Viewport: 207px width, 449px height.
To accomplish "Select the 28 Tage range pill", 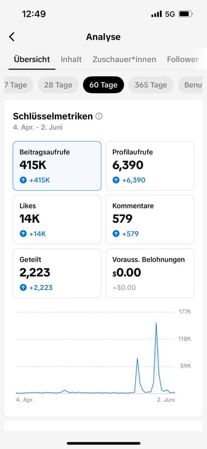I will [x=58, y=85].
